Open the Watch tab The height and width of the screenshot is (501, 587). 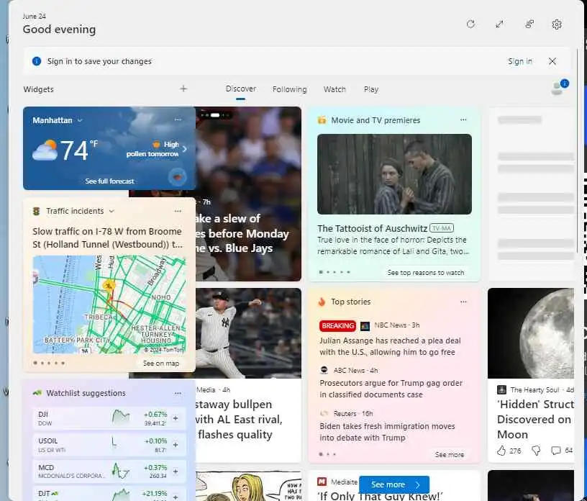[335, 89]
